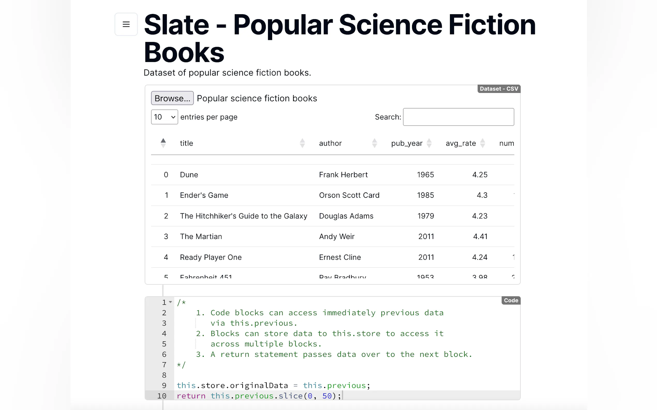Sort table by author column
657x410 pixels.
pyautogui.click(x=330, y=143)
